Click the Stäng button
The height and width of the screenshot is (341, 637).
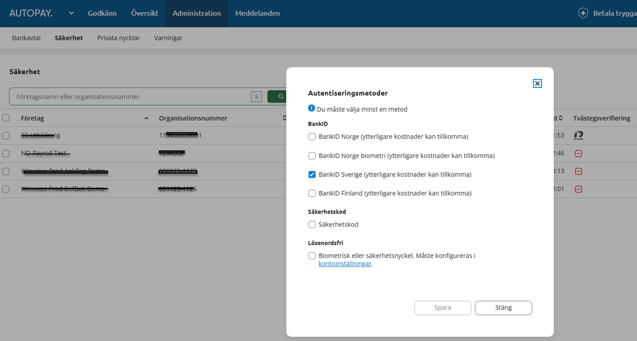(x=503, y=308)
